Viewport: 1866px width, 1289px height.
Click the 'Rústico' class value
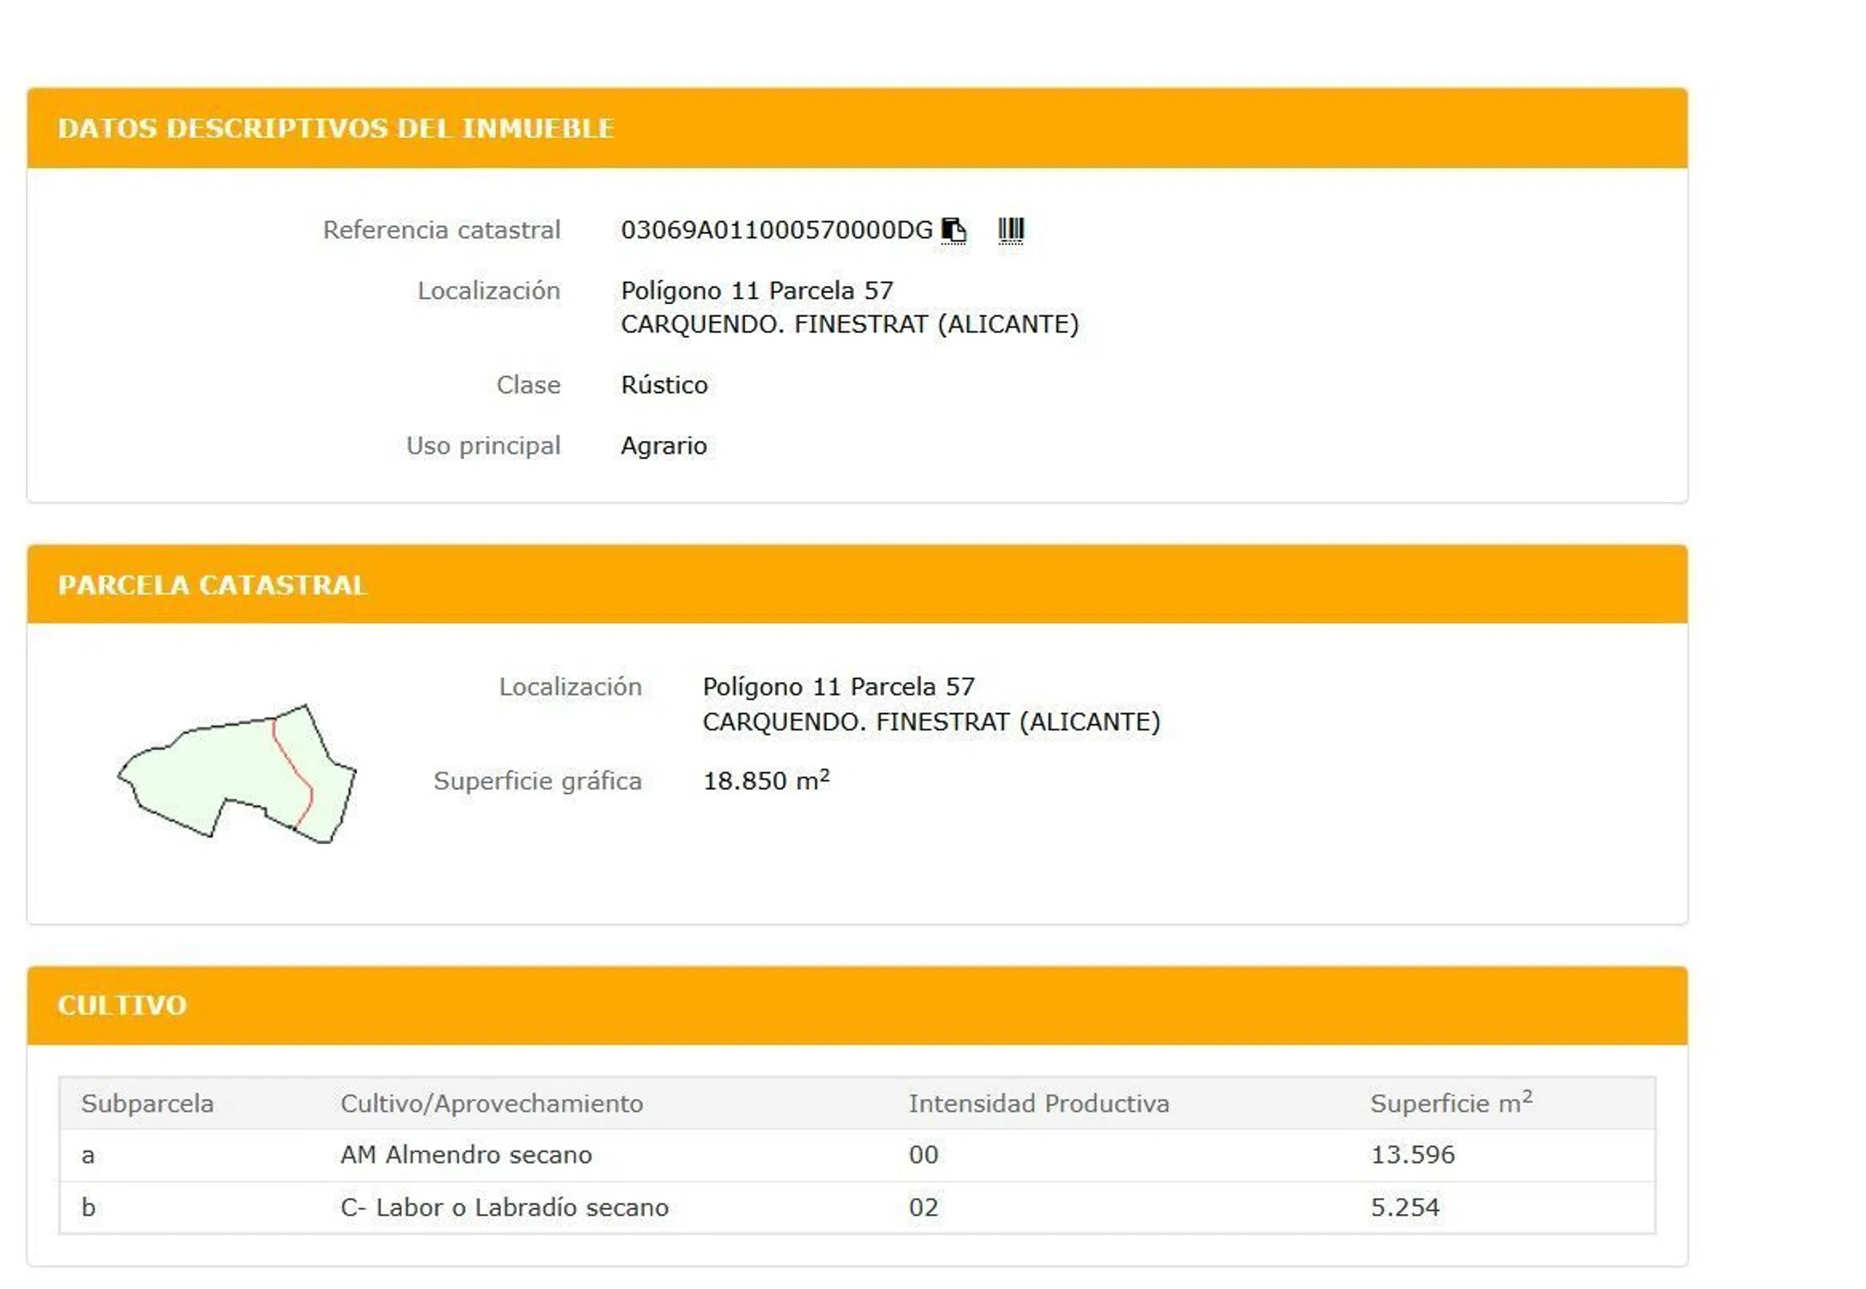[664, 385]
